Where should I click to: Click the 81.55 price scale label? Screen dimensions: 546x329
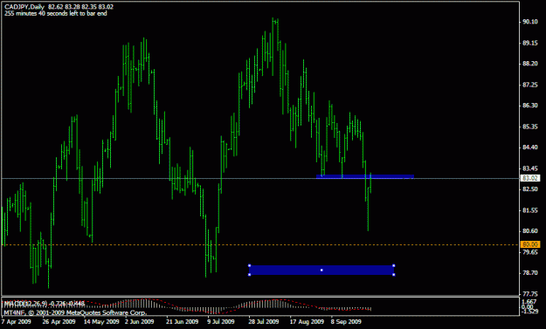point(529,210)
